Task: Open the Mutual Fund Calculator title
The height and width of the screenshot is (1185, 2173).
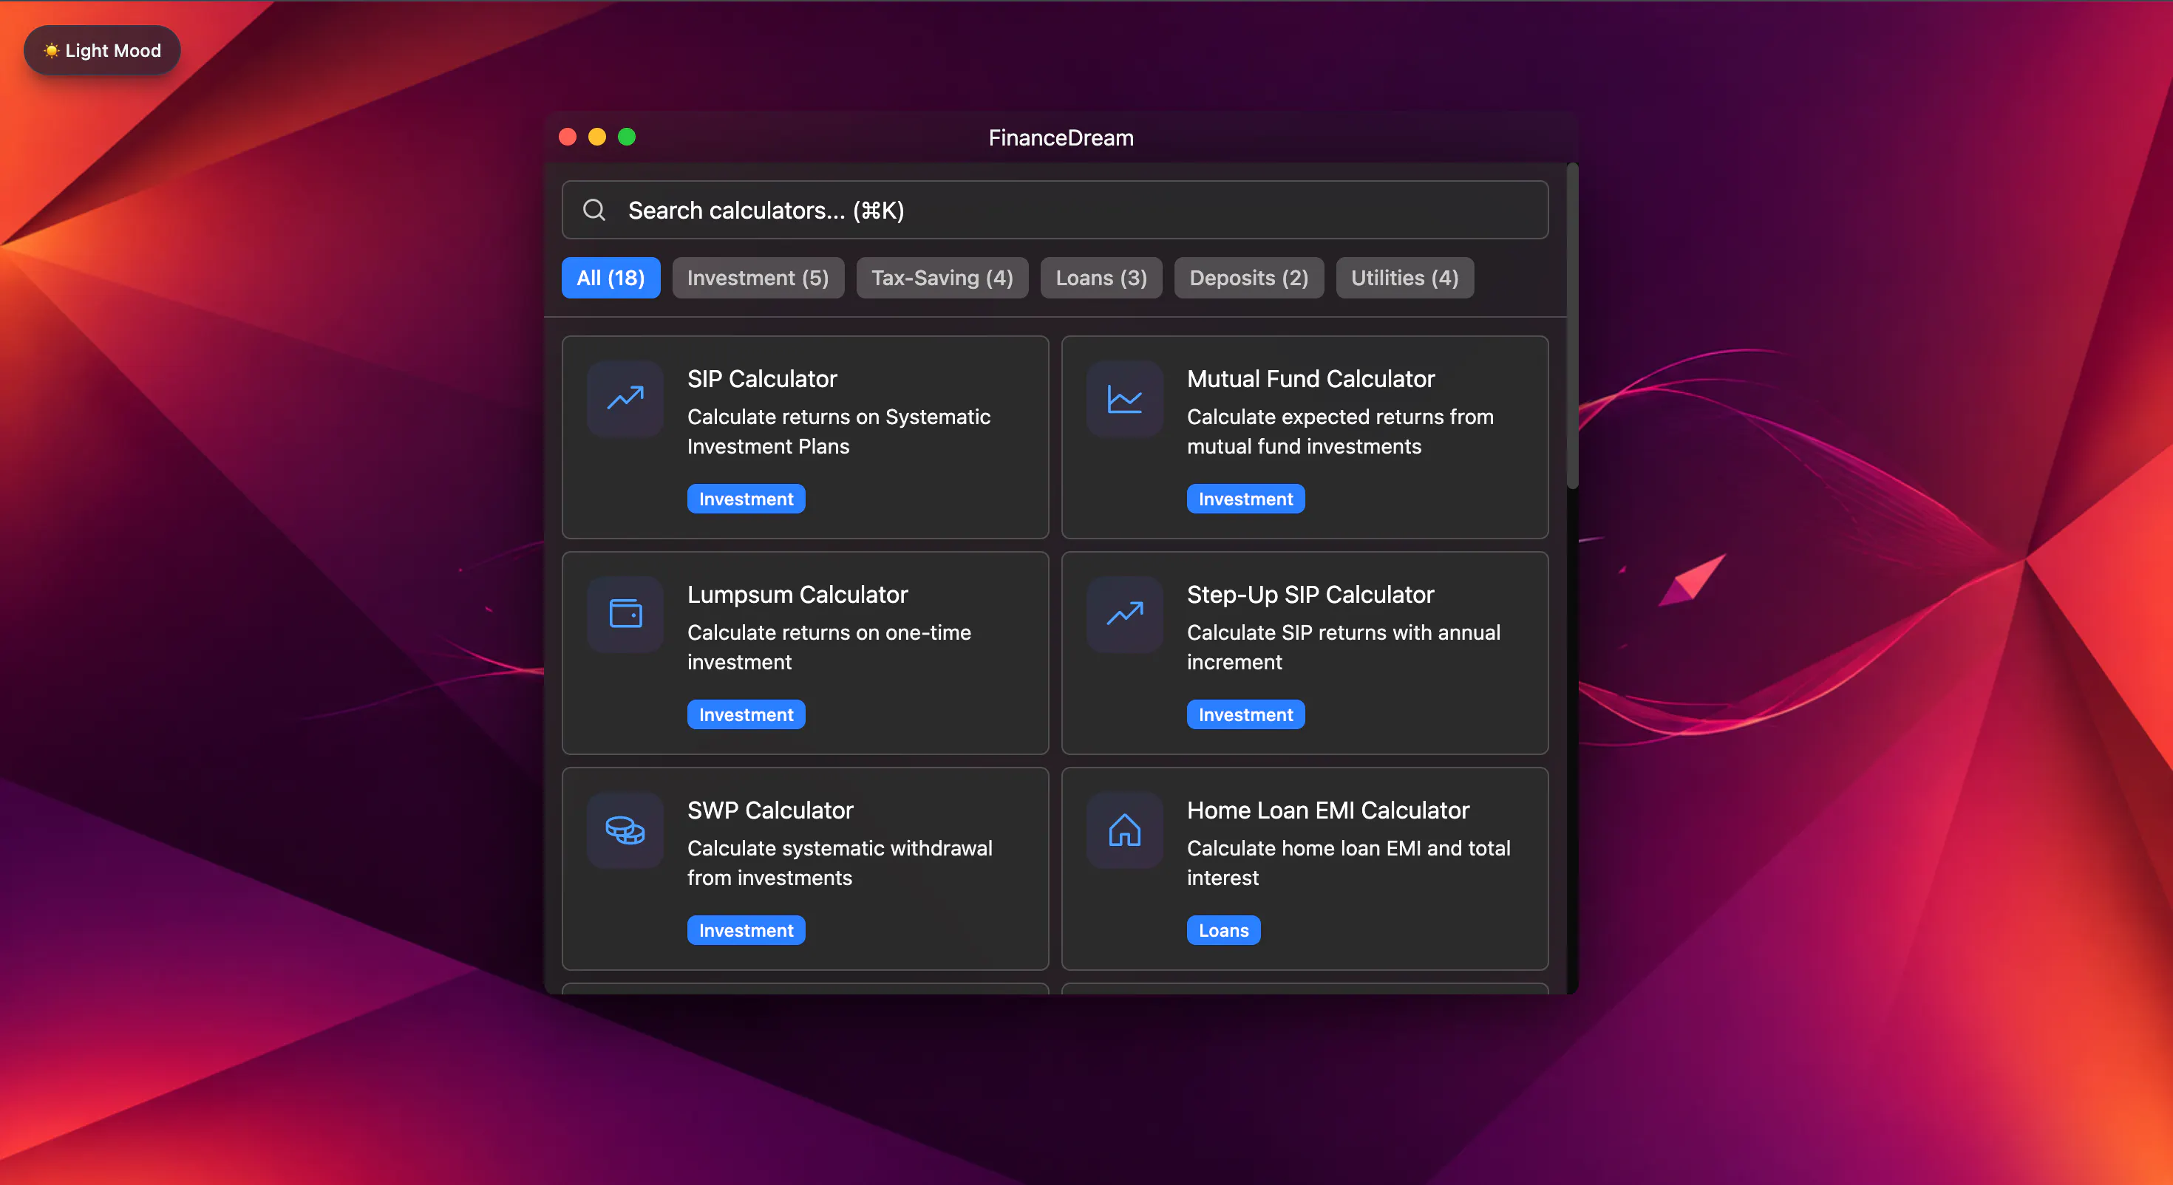Action: (1310, 379)
